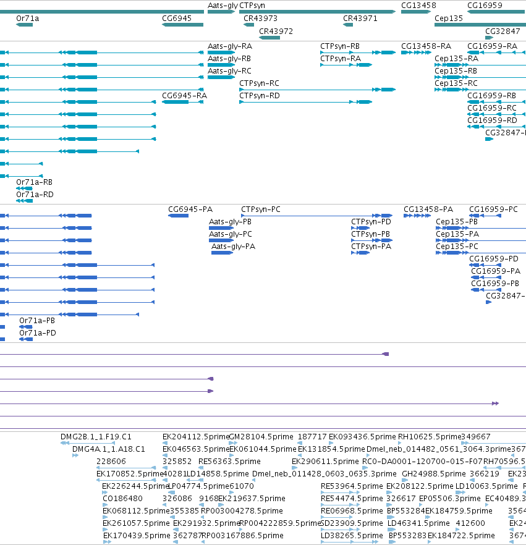Select the CG16959-PD protein label
526x545 pixels.
pos(494,259)
